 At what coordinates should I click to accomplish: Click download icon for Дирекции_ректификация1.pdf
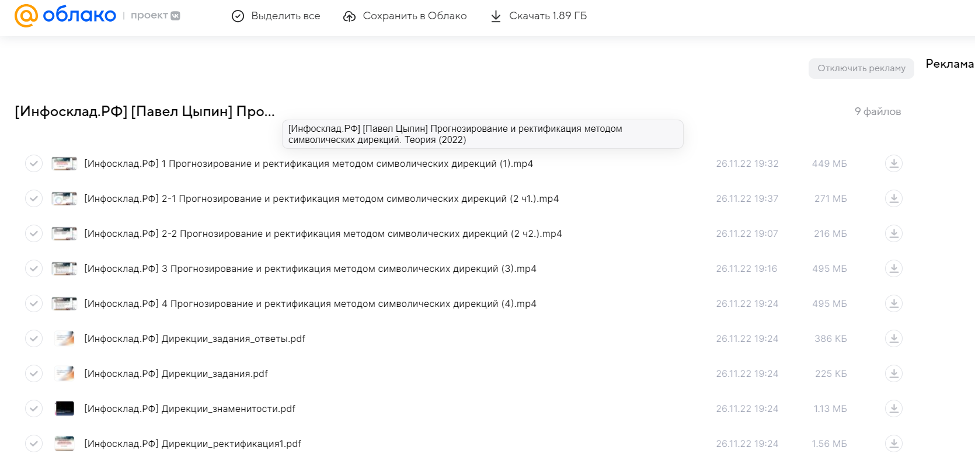tap(893, 443)
